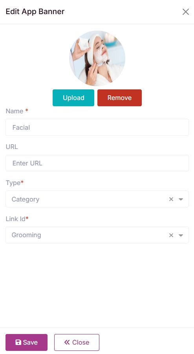This screenshot has height=354, width=194.
Task: Close the Edit App Banner dialog with X
Action: pos(186,12)
